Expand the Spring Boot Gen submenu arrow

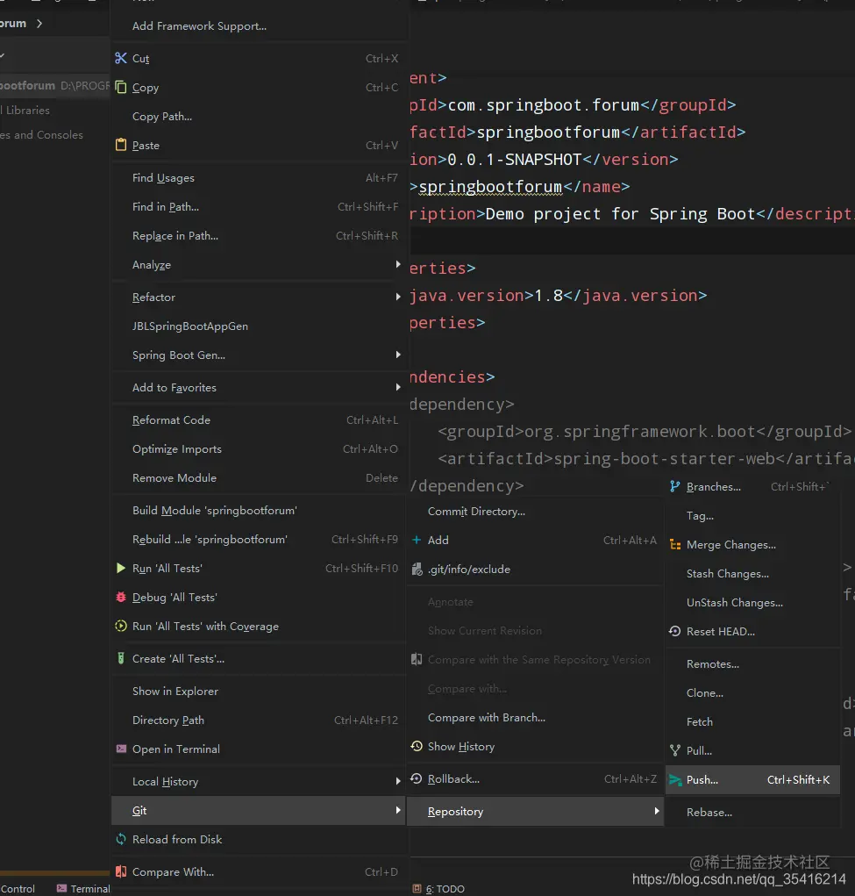click(x=397, y=355)
